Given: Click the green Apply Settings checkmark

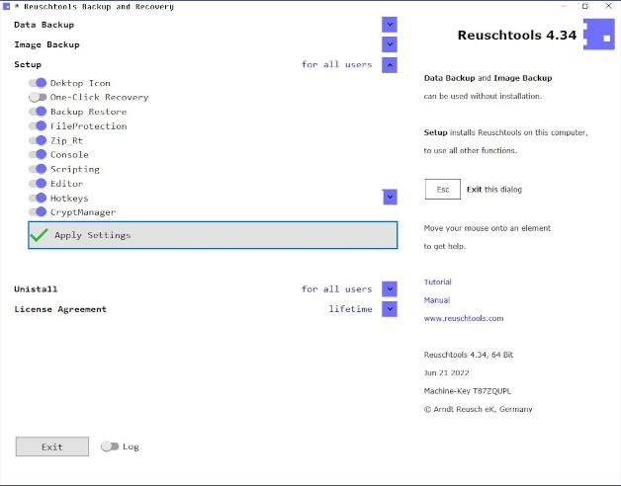Looking at the screenshot, I should point(39,235).
